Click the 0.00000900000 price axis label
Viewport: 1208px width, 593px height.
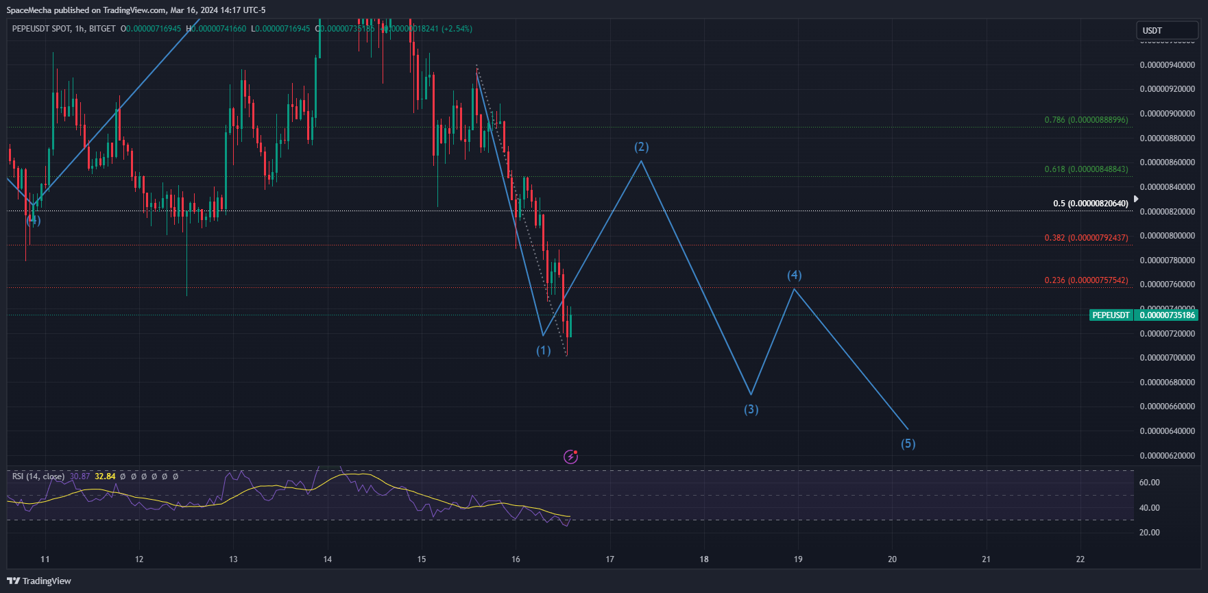(x=1168, y=114)
